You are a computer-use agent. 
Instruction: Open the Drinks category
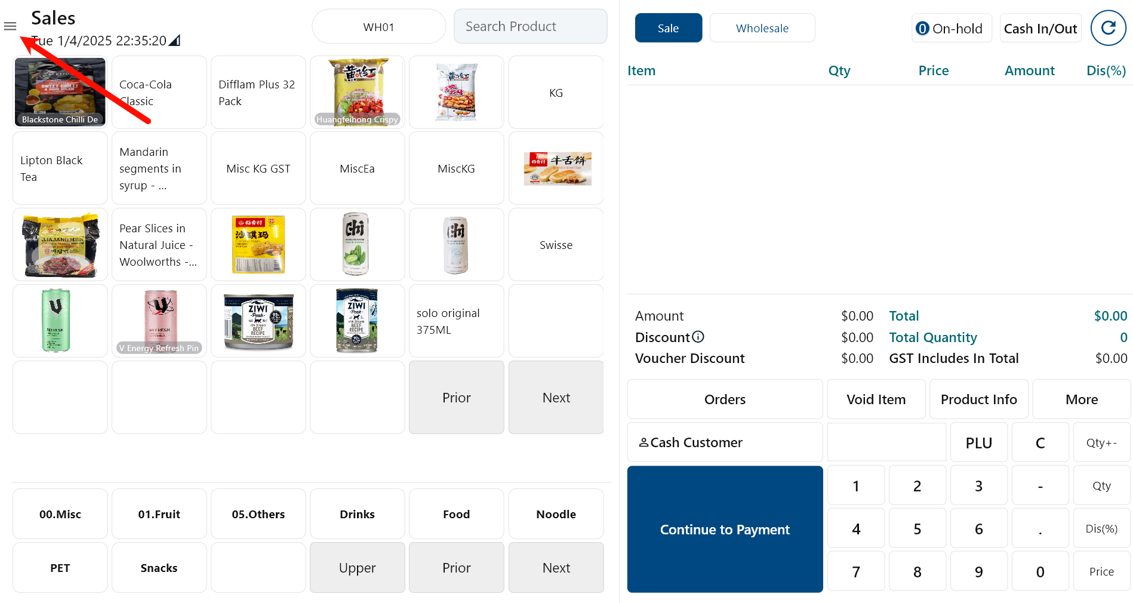(x=357, y=514)
